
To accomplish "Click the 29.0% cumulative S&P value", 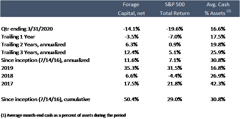I will (175, 99).
